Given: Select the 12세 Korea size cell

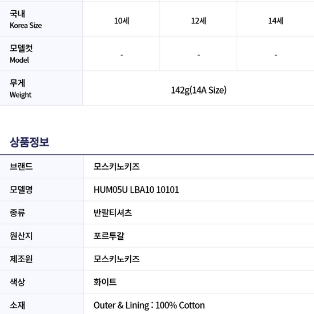Looking at the screenshot, I should click(199, 21).
